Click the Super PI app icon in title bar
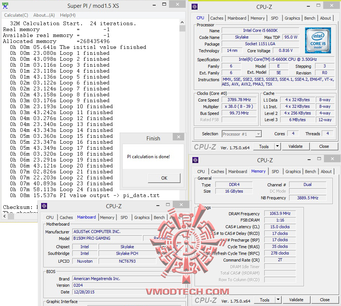Screen dimensions: 341x306 coord(5,6)
